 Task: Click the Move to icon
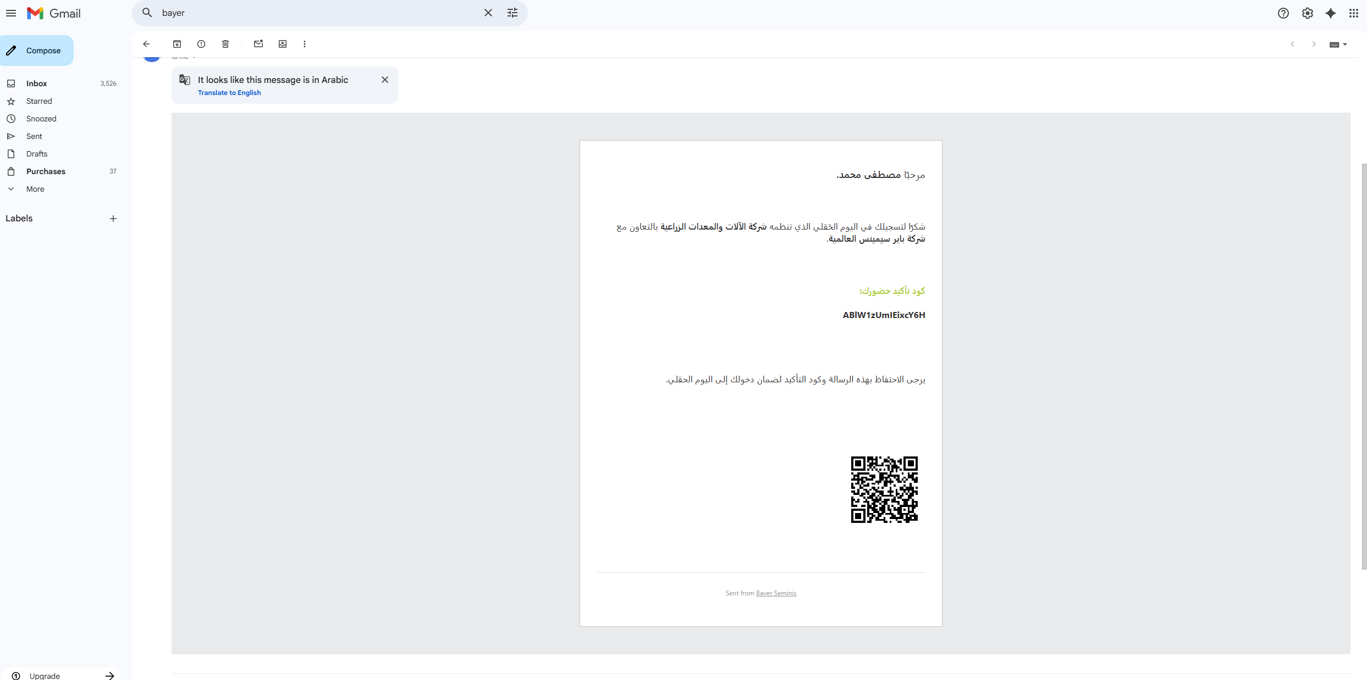coord(283,44)
